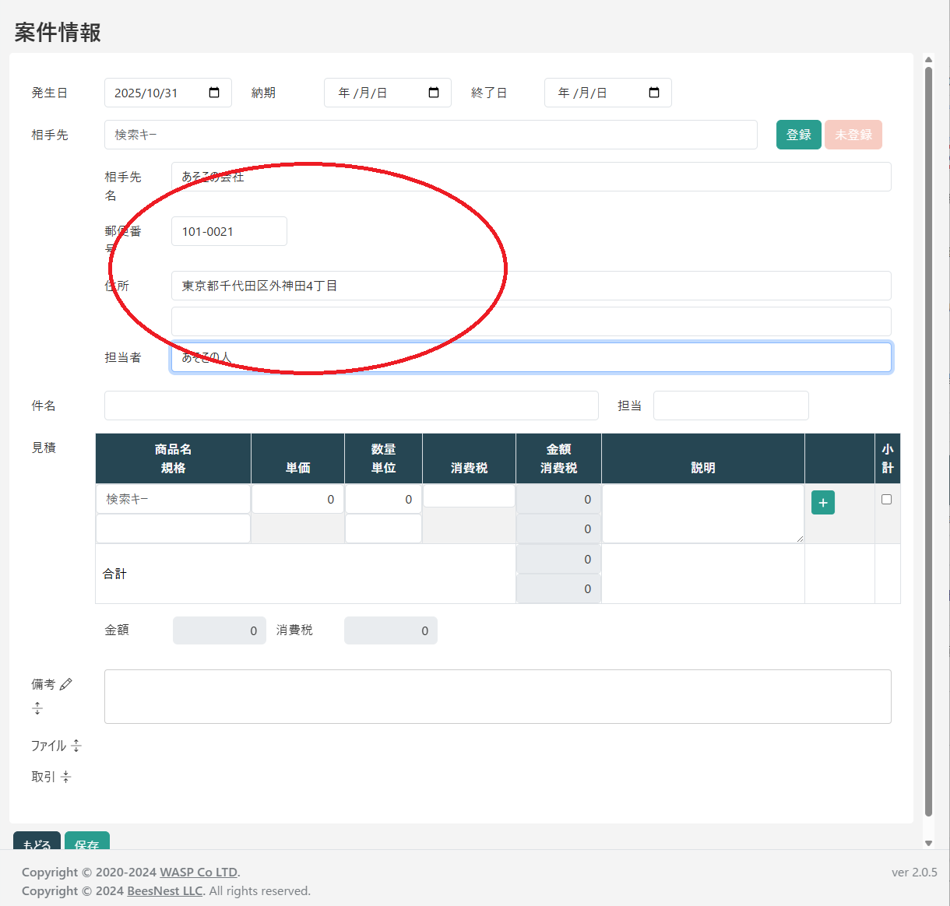The image size is (950, 906).
Task: Open the 発生日 calendar picker icon
Action: point(214,93)
